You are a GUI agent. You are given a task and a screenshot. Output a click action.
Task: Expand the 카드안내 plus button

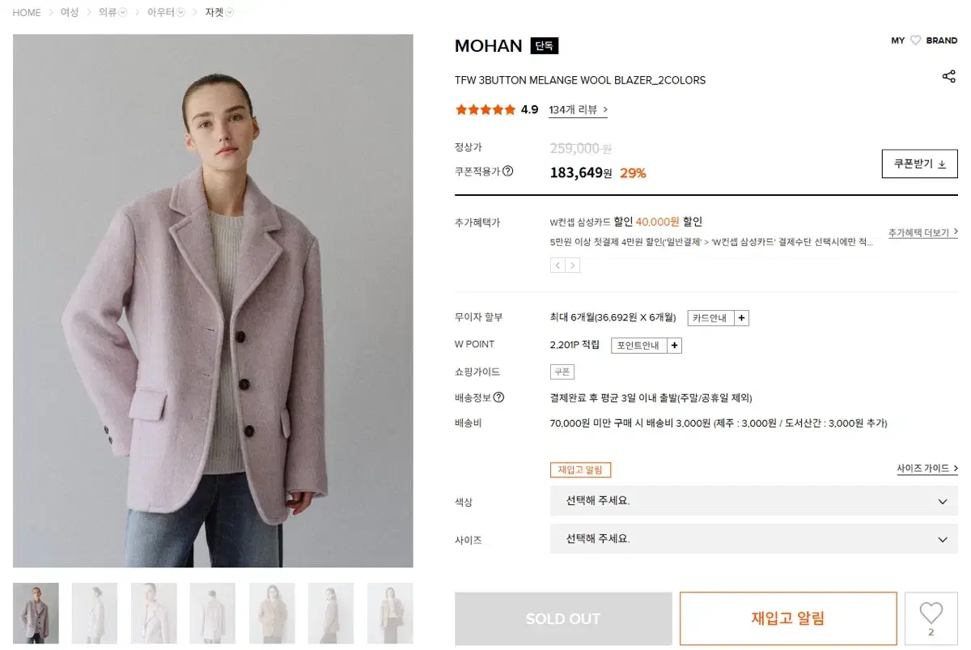[741, 317]
